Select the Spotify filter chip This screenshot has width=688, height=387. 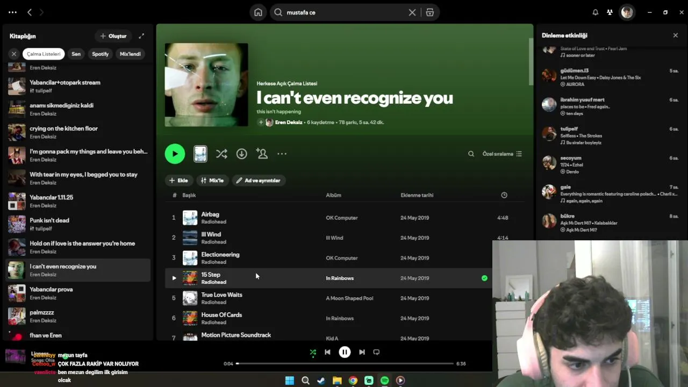[x=101, y=54]
